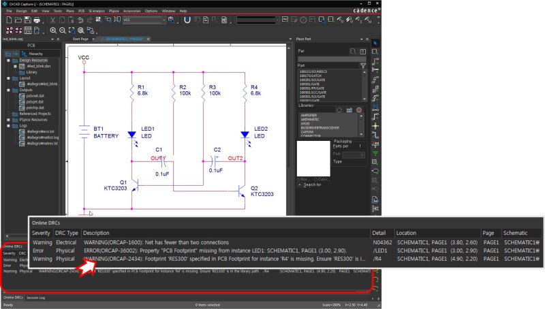Expand the PSpice Resources folder
The height and width of the screenshot is (309, 545).
(8, 120)
